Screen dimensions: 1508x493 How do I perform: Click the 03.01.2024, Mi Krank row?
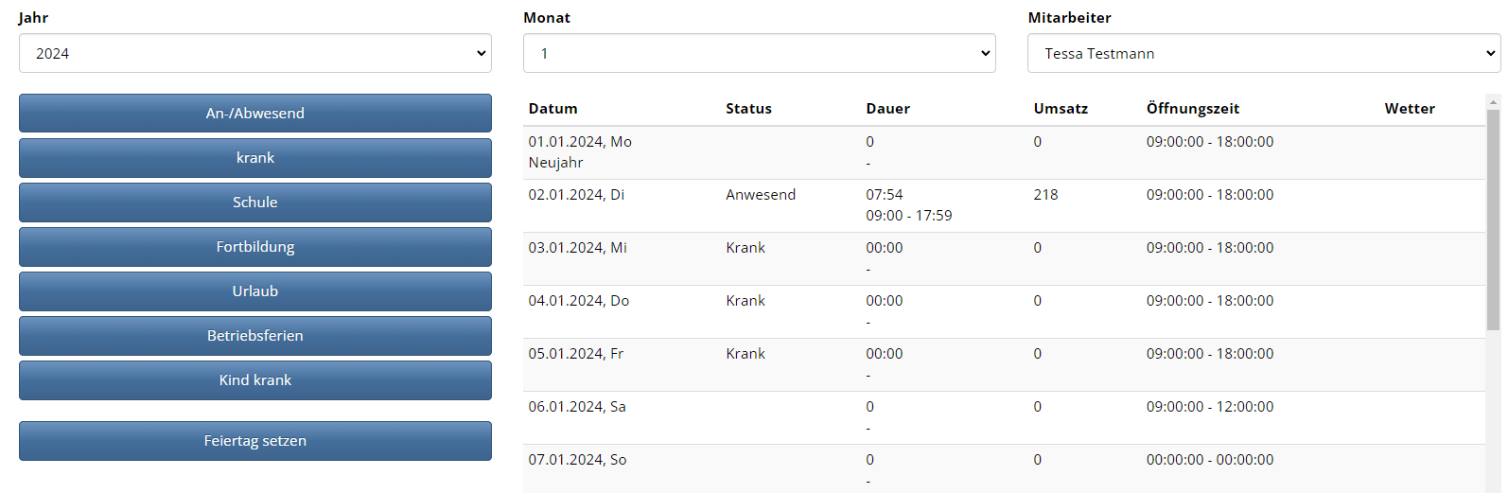click(x=1004, y=258)
